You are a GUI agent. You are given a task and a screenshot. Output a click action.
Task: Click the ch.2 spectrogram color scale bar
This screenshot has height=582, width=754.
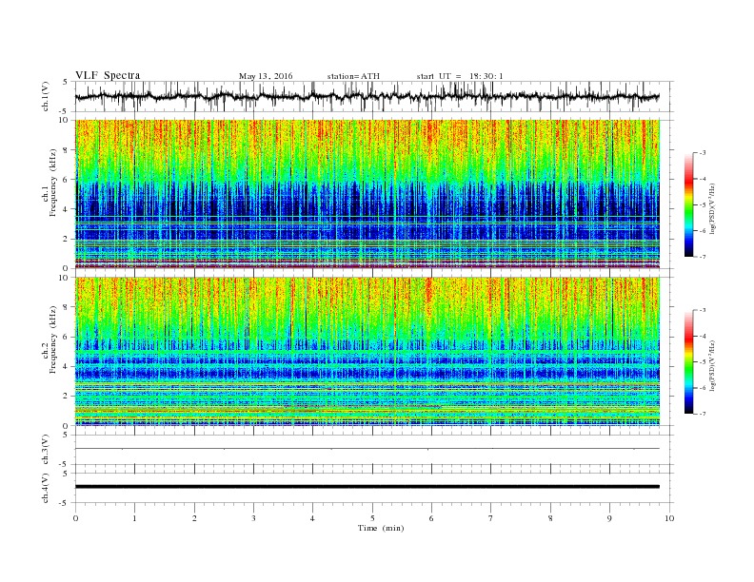(x=688, y=362)
